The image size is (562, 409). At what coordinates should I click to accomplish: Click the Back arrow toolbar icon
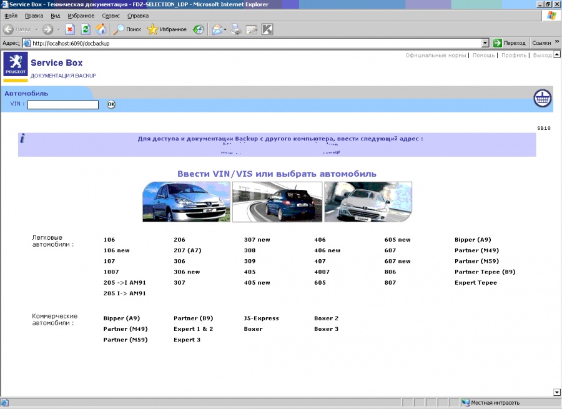[8, 29]
